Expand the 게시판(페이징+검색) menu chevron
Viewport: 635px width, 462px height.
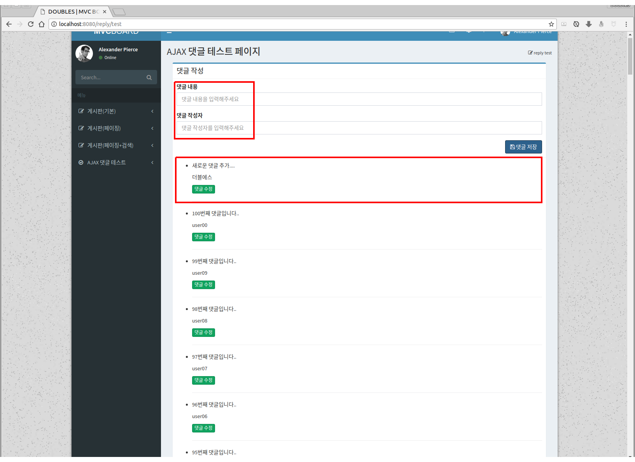pyautogui.click(x=152, y=145)
